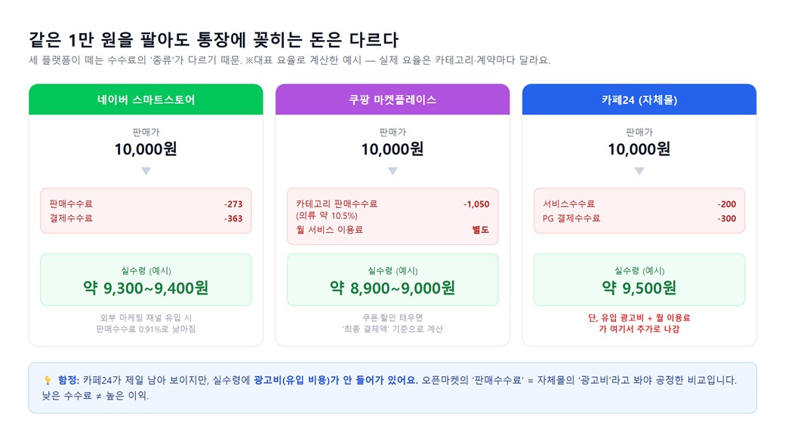Screen dimensions: 785x441
Task: Click the 카테고리 판매수수료 -1,050 row
Action: (392, 210)
